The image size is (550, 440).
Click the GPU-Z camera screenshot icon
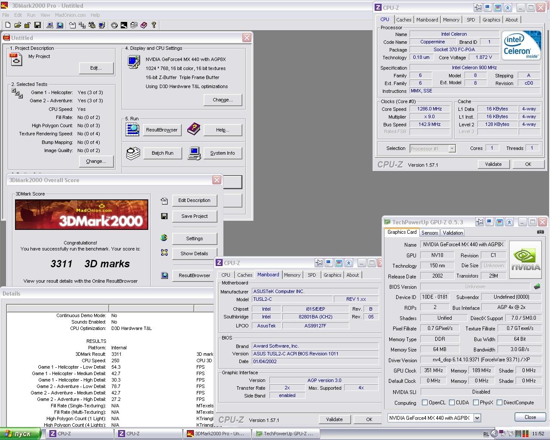540,232
